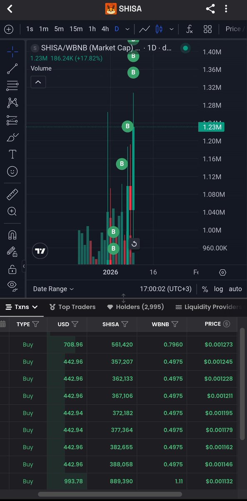This screenshot has height=501, width=247.
Task: Go back using the top-left arrow
Action: [10, 9]
